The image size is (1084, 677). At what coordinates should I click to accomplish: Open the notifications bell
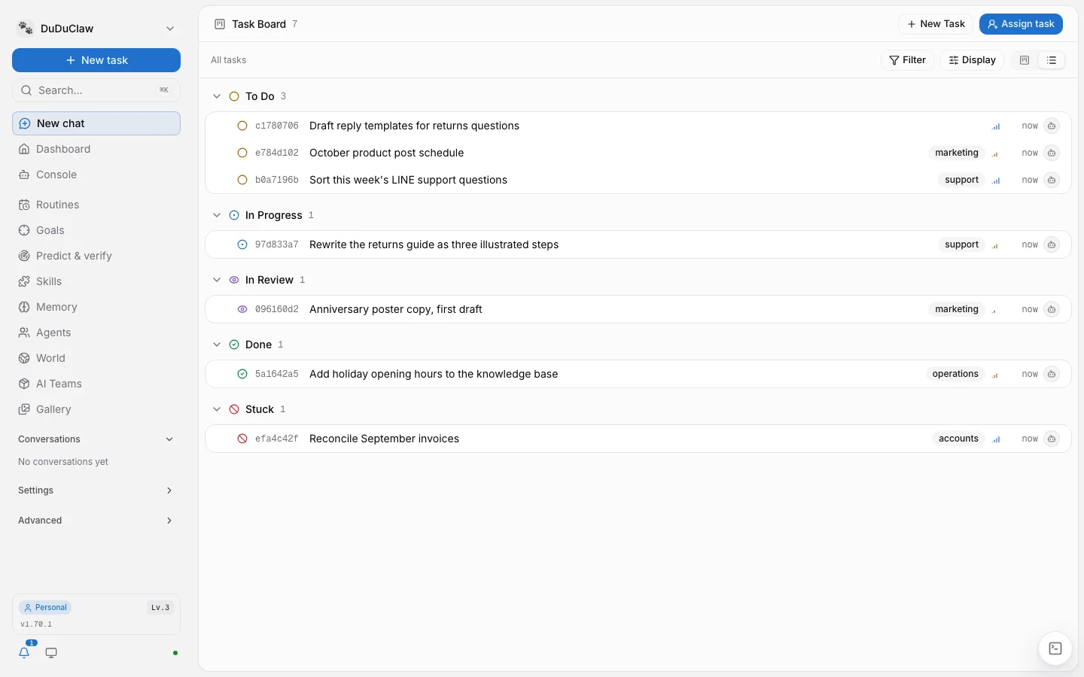[x=24, y=653]
